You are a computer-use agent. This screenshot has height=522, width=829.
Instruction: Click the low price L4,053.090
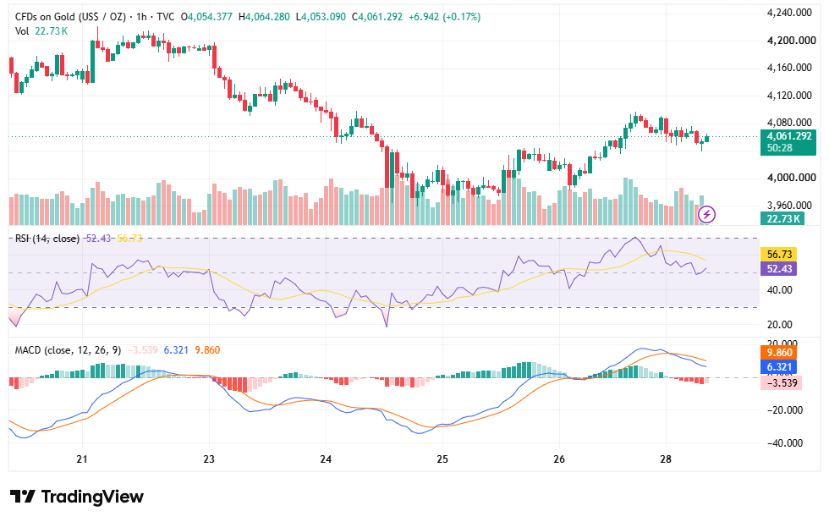pyautogui.click(x=321, y=17)
